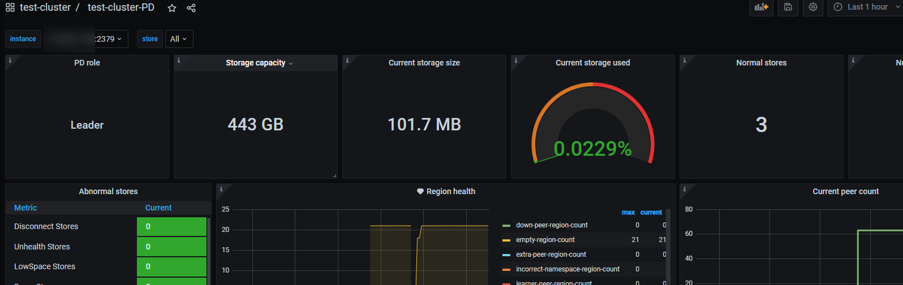Click the store variable label
Screen dimensions: 903x285
coord(150,39)
